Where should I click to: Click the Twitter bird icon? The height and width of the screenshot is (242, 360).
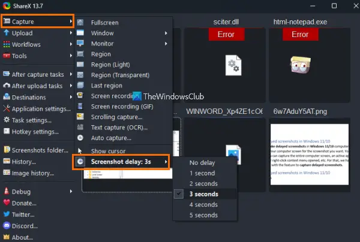(7, 214)
